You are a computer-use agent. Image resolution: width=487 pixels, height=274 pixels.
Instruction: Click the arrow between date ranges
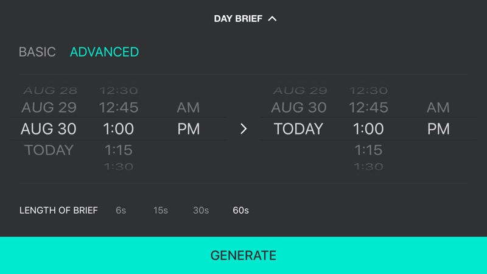[x=243, y=129]
